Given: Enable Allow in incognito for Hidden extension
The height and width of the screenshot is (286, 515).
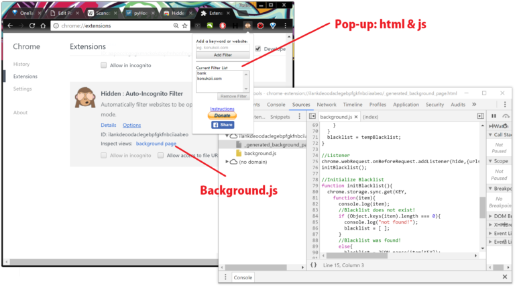Looking at the screenshot, I should (104, 155).
